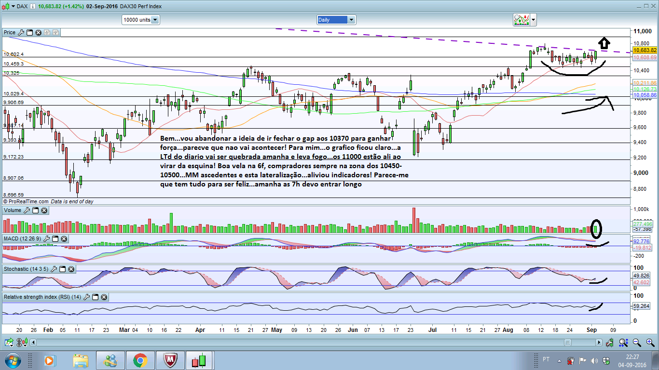Zoom out the chart
Screen dimensions: 659x370
click(x=637, y=343)
